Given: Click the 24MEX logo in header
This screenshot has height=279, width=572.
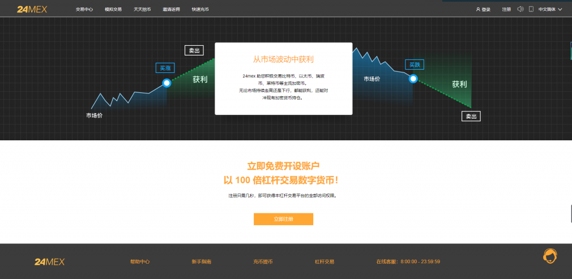Looking at the screenshot, I should click(32, 9).
